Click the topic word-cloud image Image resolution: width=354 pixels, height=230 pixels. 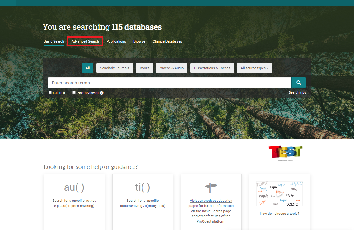[x=279, y=193]
